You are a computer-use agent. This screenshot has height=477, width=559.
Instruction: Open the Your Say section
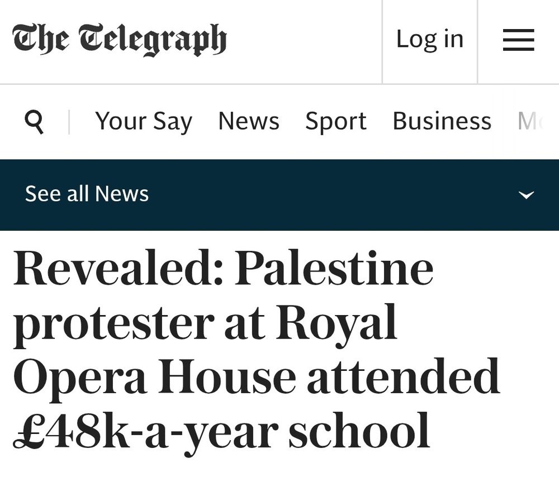(x=143, y=121)
